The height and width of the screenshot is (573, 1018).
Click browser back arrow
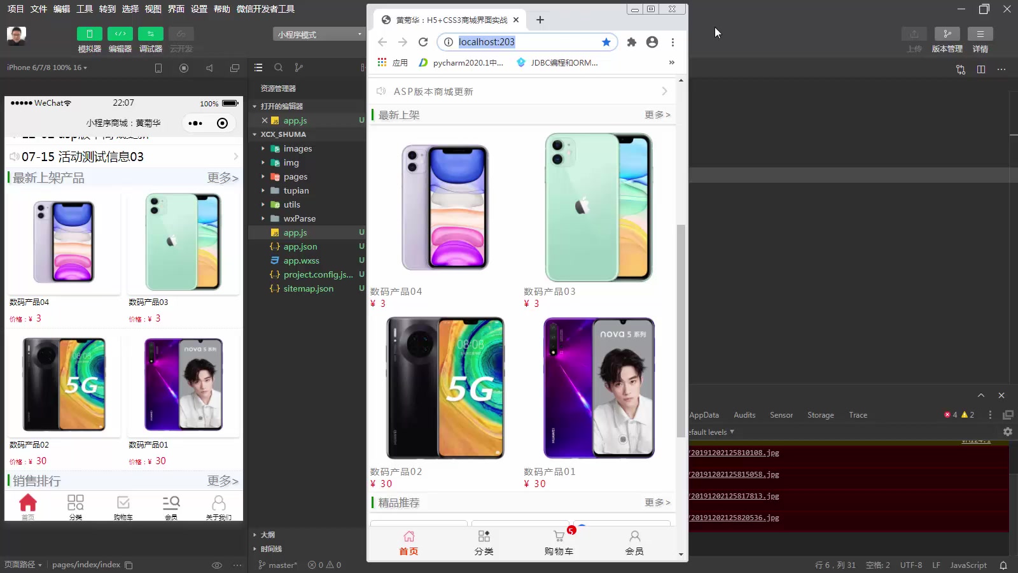382,42
